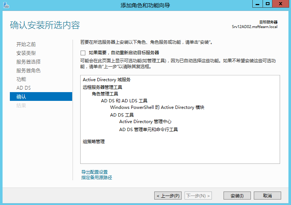Cancel the wizard with 取消

pyautogui.click(x=267, y=196)
